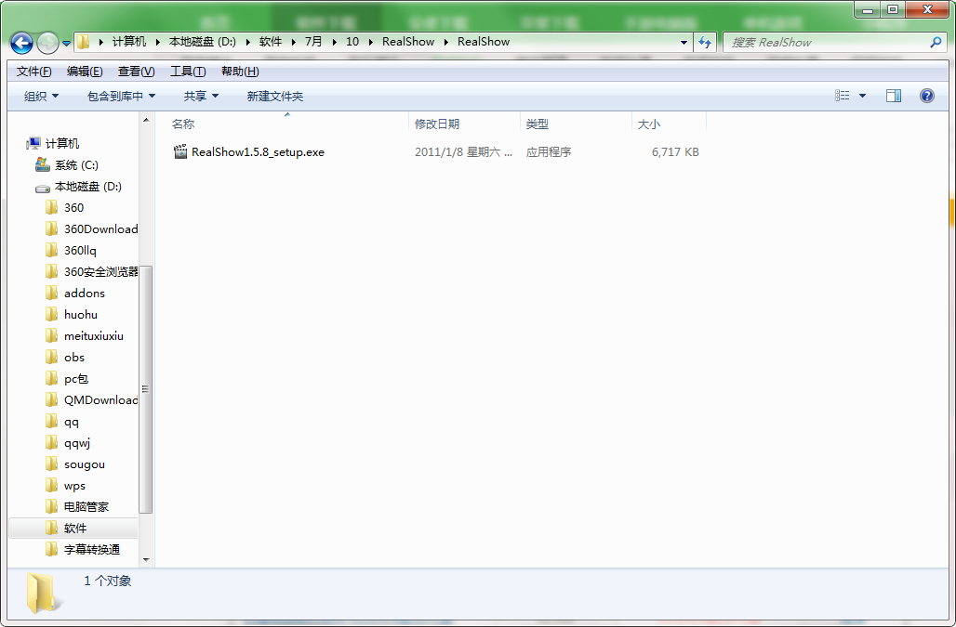Click the qq folder icon in tree
The image size is (956, 627).
(x=52, y=421)
